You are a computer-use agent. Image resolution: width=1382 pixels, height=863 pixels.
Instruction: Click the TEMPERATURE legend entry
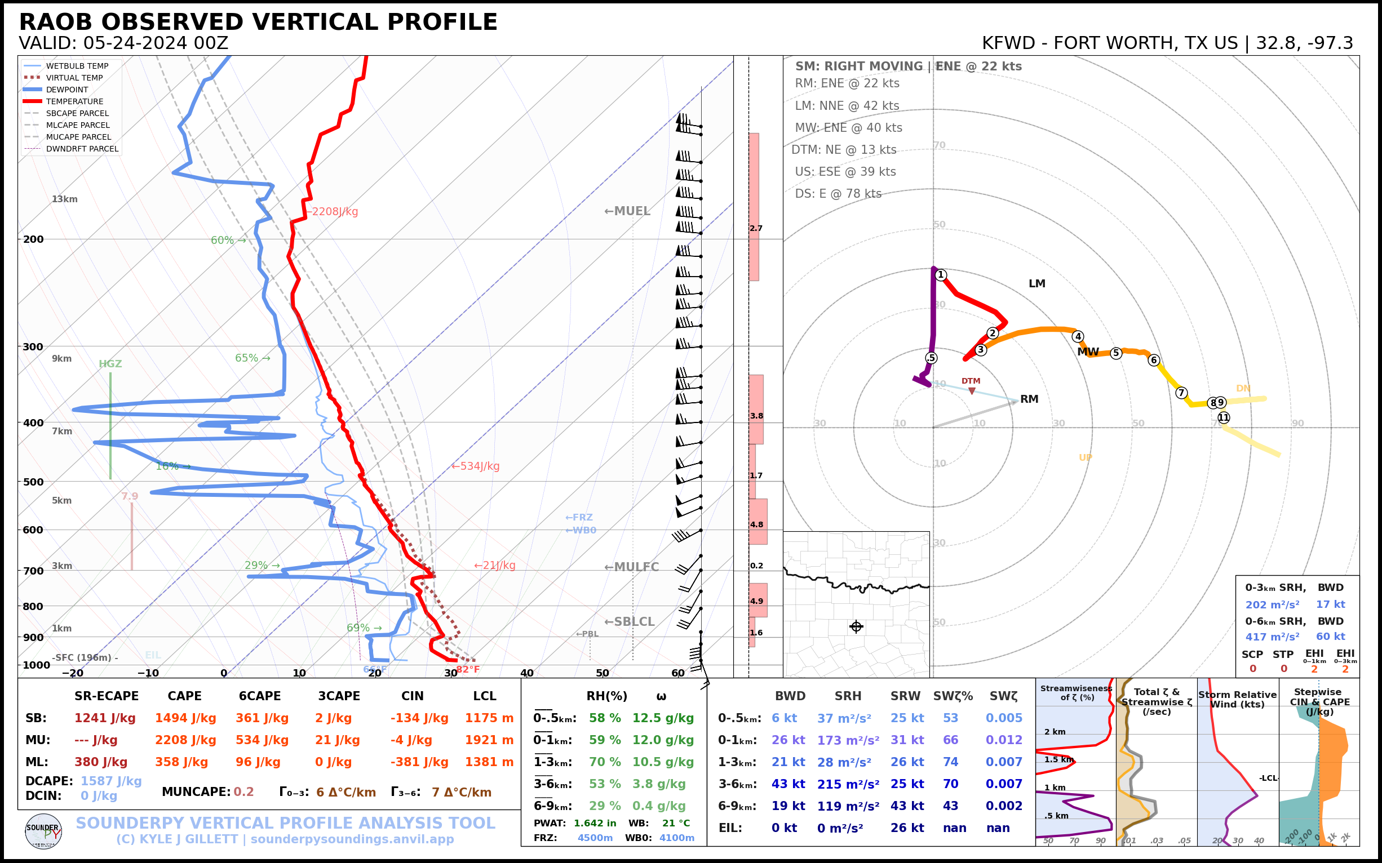tap(74, 101)
